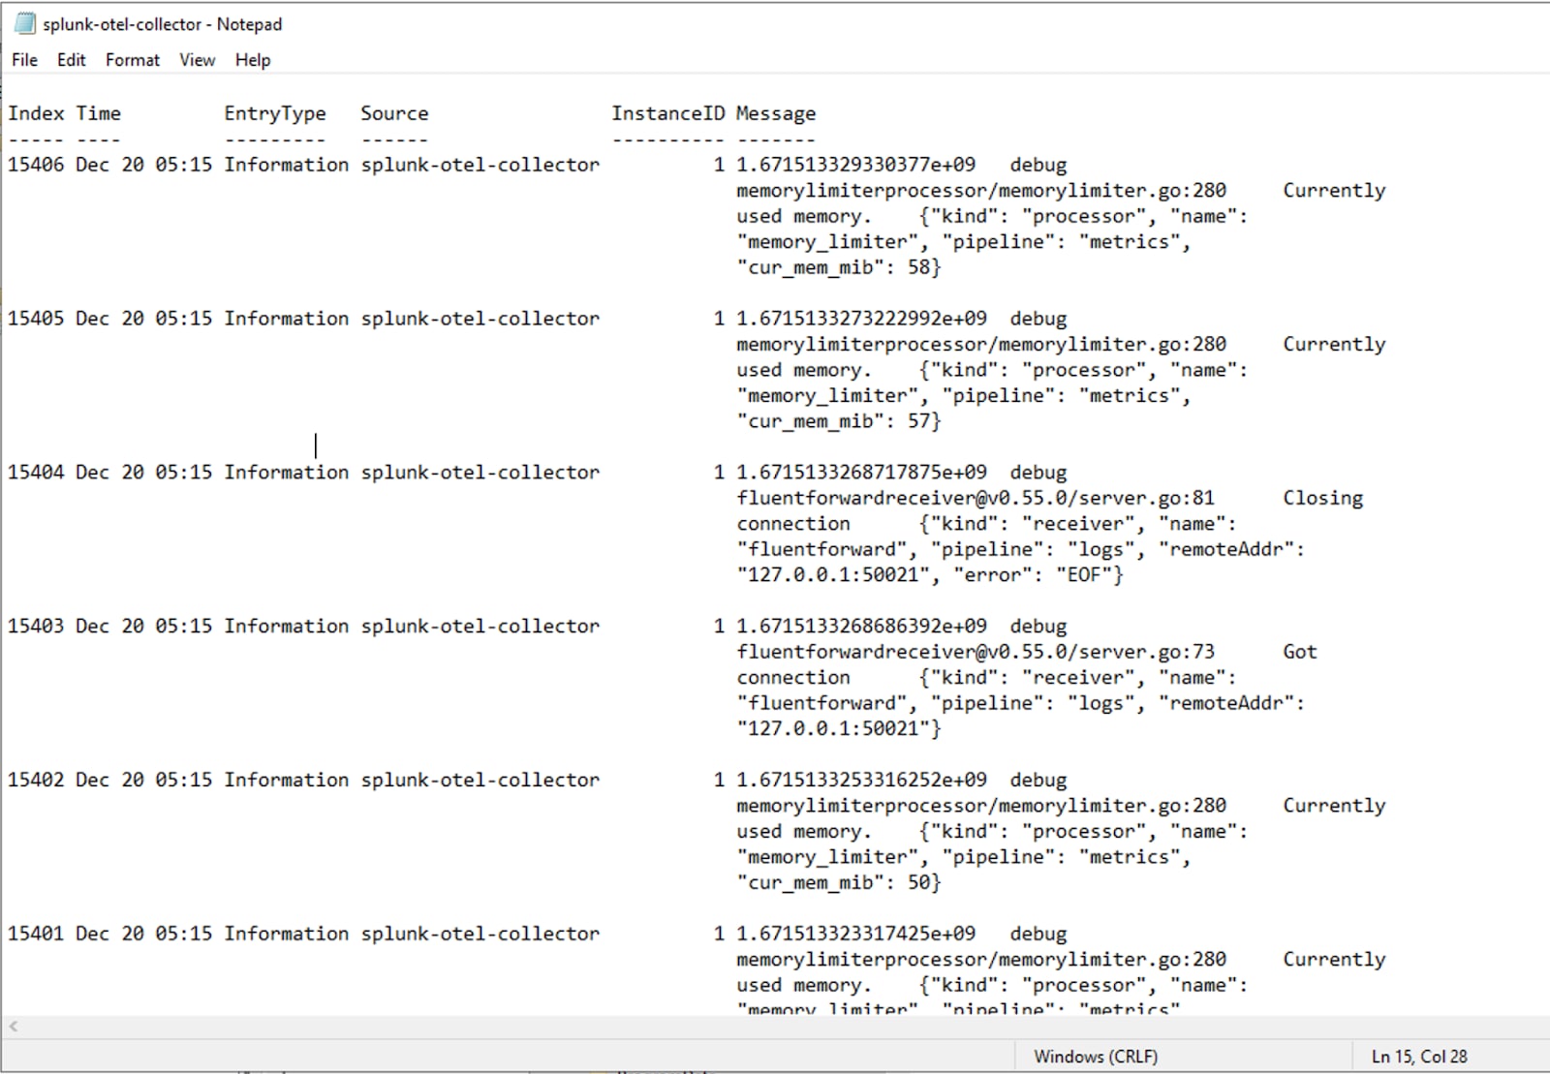This screenshot has width=1550, height=1074.
Task: Click the word Got in entry 15403
Action: point(1300,653)
